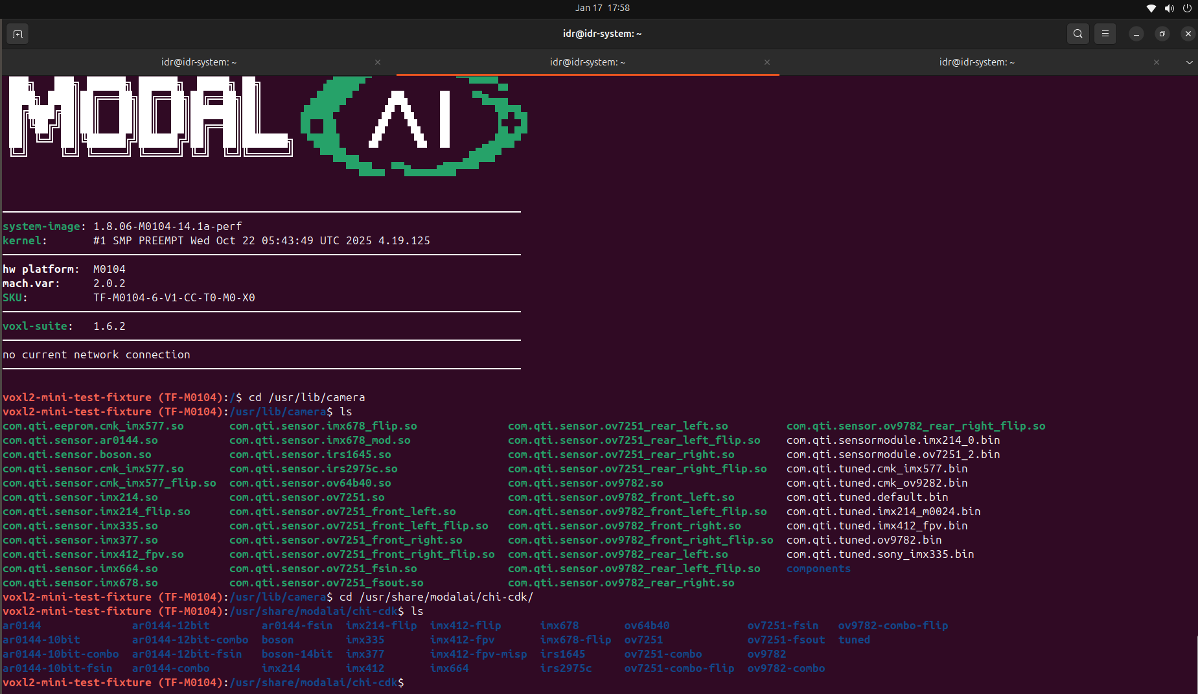The image size is (1198, 694).
Task: Switch to the rightmost terminal tab
Action: [976, 62]
